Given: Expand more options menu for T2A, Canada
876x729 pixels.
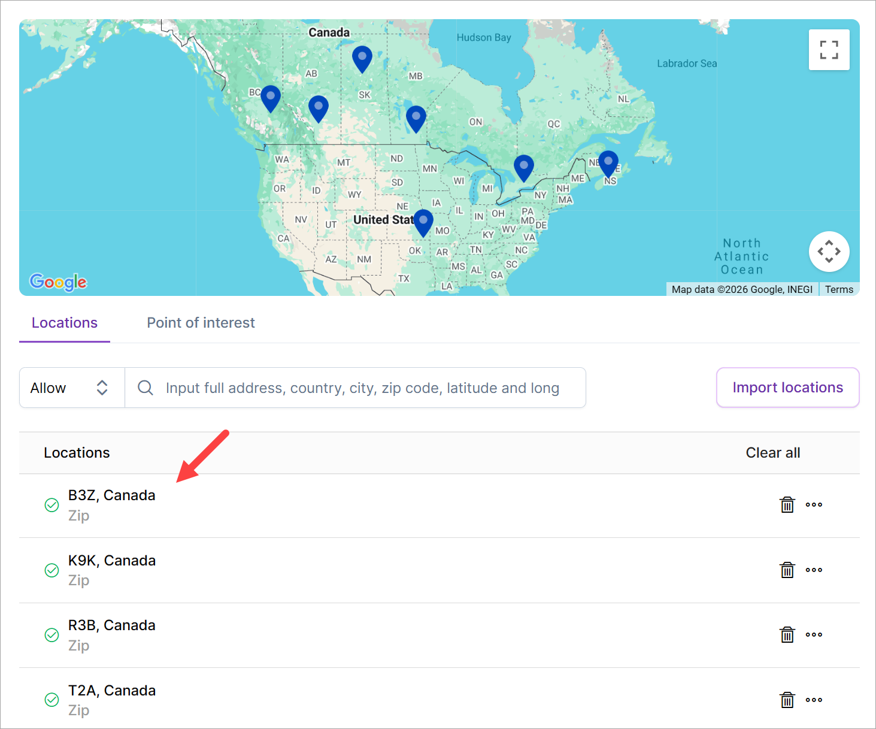Looking at the screenshot, I should point(814,700).
